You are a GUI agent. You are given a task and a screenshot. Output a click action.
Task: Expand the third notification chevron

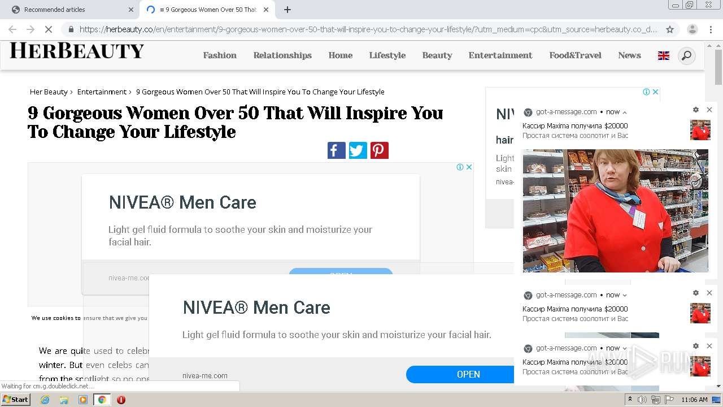625,348
